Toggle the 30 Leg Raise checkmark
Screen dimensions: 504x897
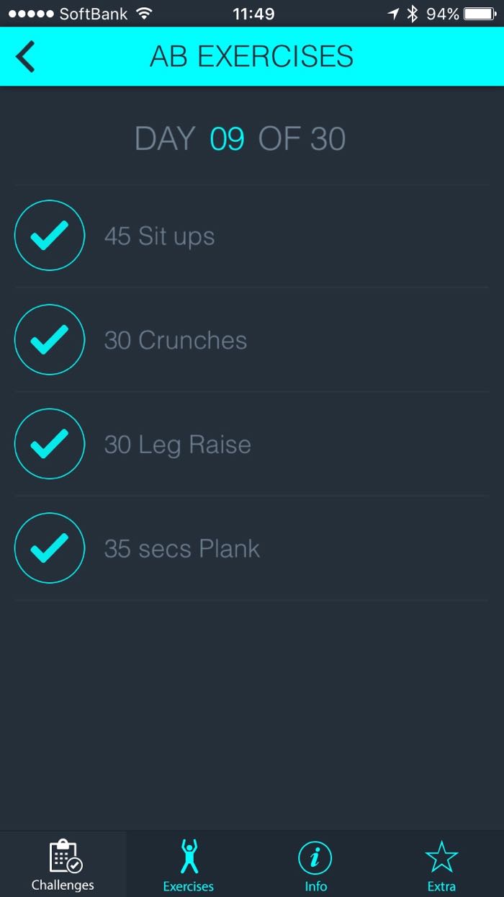[50, 444]
